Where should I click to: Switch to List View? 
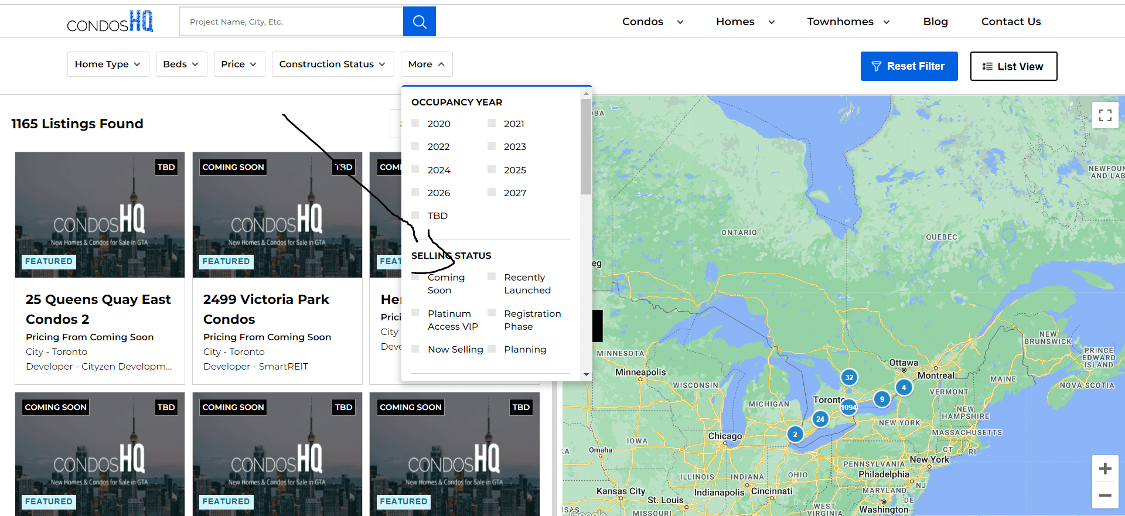(x=1013, y=66)
